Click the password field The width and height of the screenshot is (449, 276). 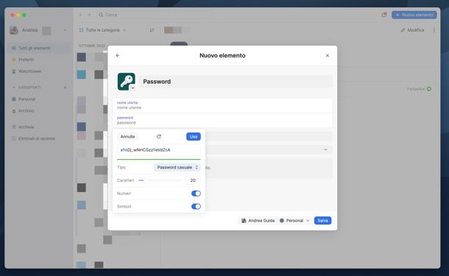(x=222, y=120)
